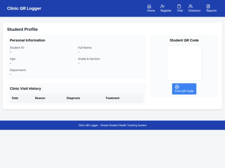Click the Print QR Code button text
Viewport: 225px width, 168px height.
click(x=184, y=91)
